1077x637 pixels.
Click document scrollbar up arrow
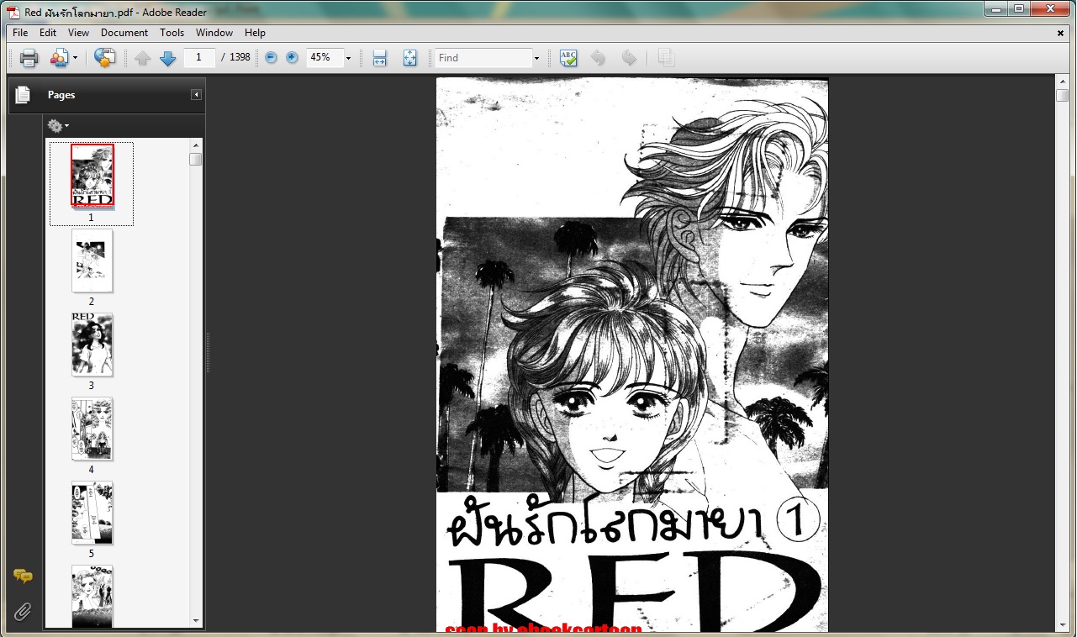tap(1062, 82)
